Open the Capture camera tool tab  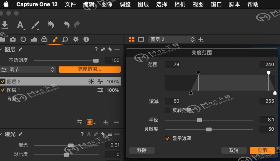(x=13, y=39)
